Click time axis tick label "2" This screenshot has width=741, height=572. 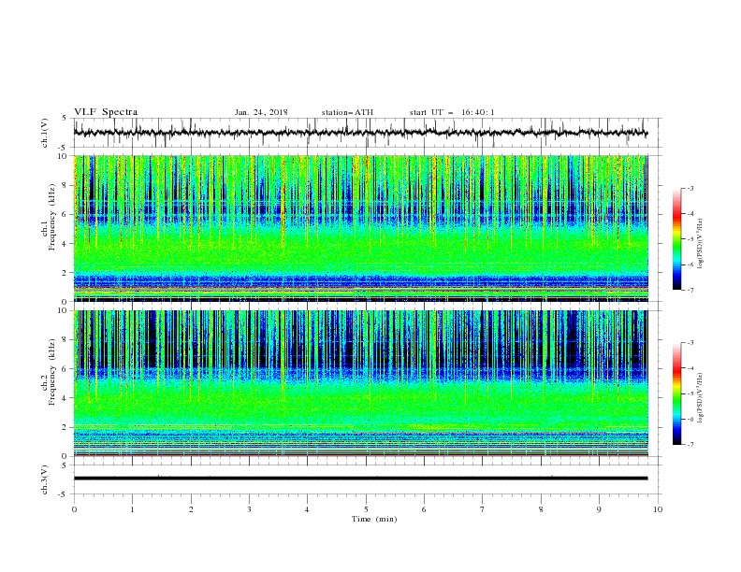[x=191, y=509]
